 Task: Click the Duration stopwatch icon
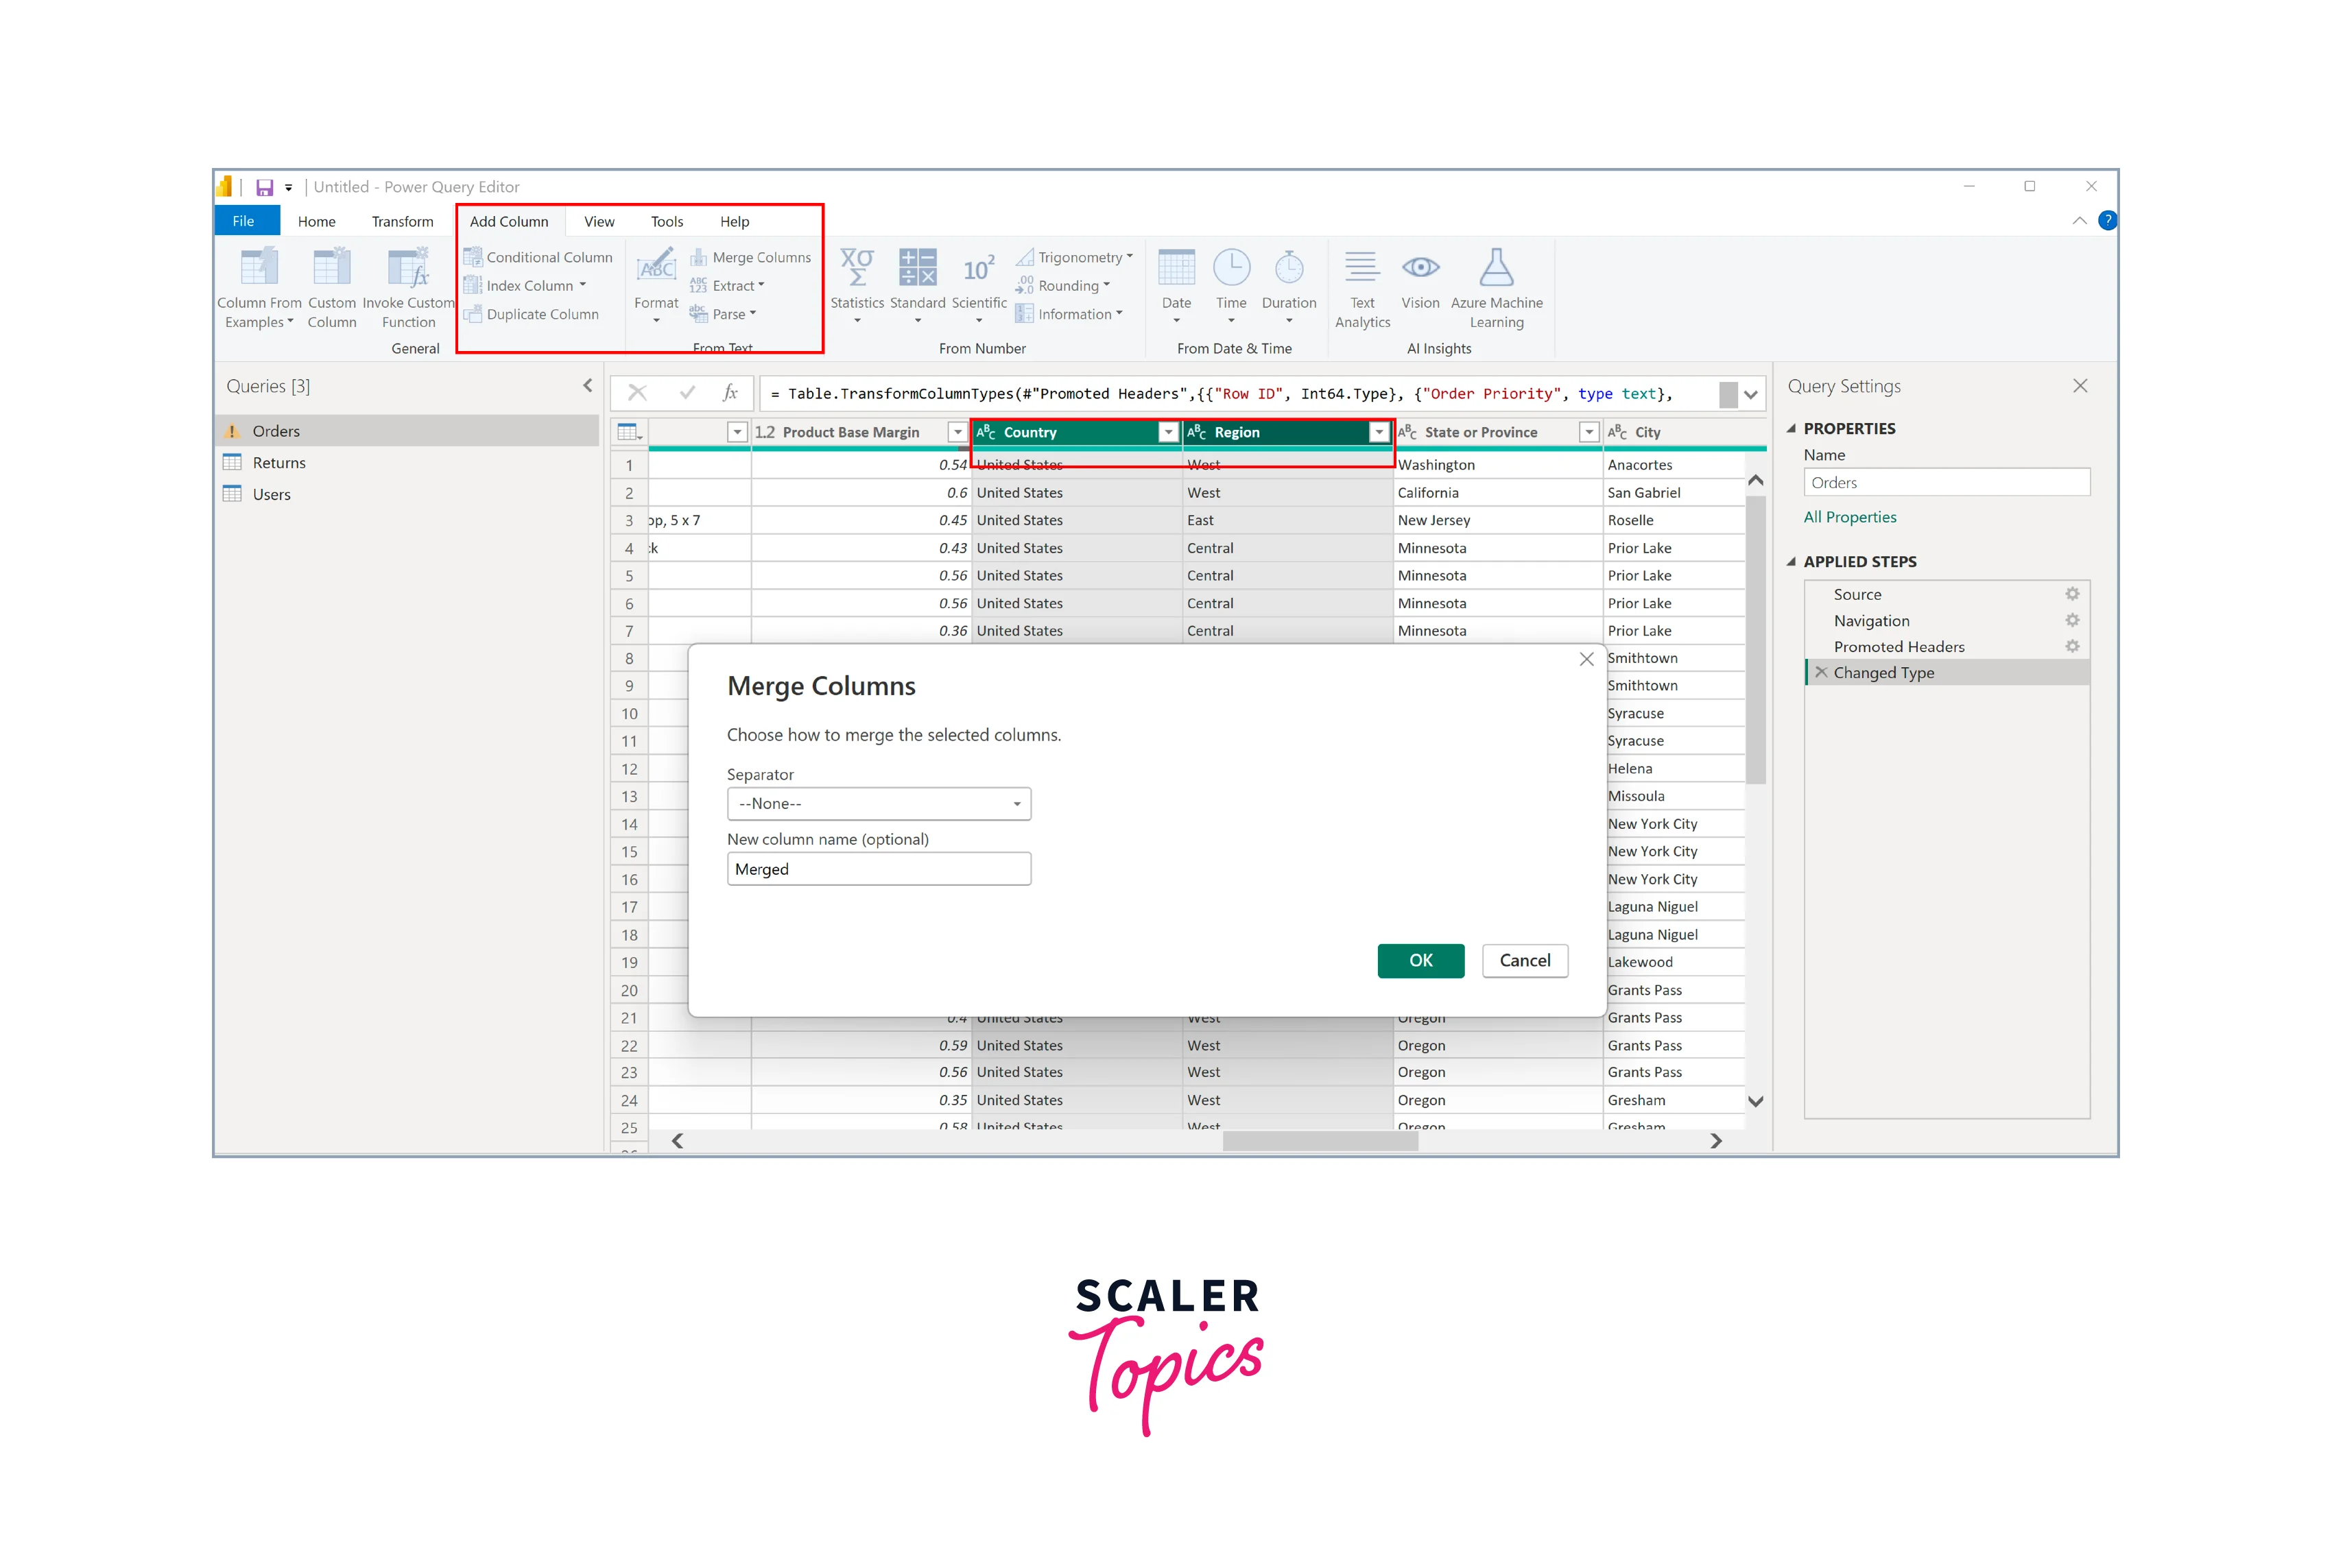(1289, 268)
